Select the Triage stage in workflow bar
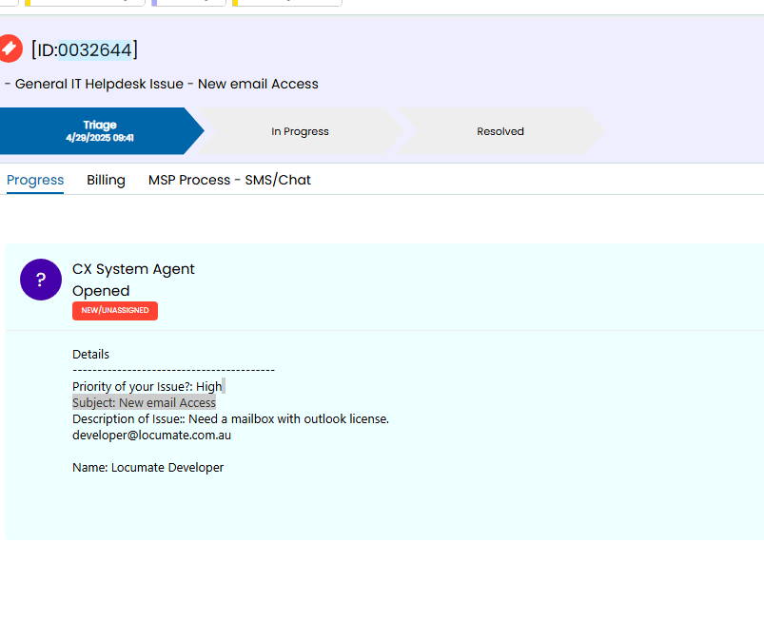The height and width of the screenshot is (620, 764). pos(100,131)
